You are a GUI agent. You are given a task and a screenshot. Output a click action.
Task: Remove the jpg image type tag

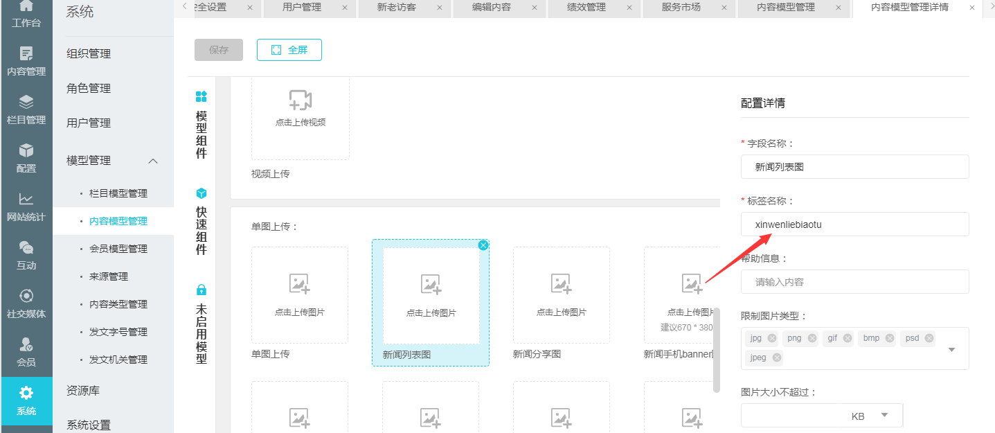pyautogui.click(x=772, y=338)
